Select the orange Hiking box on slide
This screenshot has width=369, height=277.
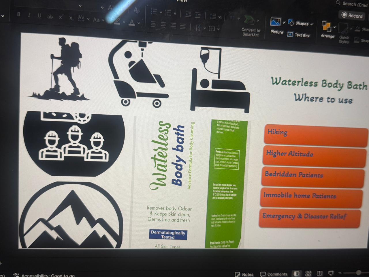tap(315, 134)
